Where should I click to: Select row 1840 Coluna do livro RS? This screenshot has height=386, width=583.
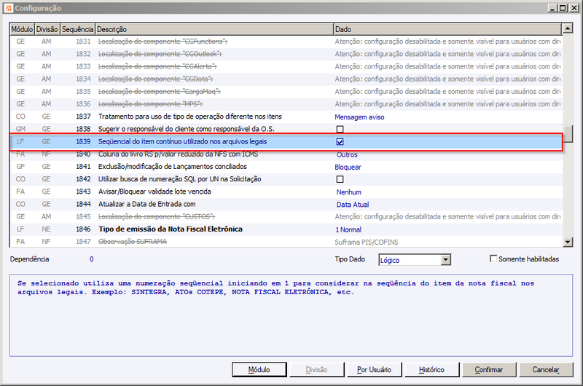286,154
